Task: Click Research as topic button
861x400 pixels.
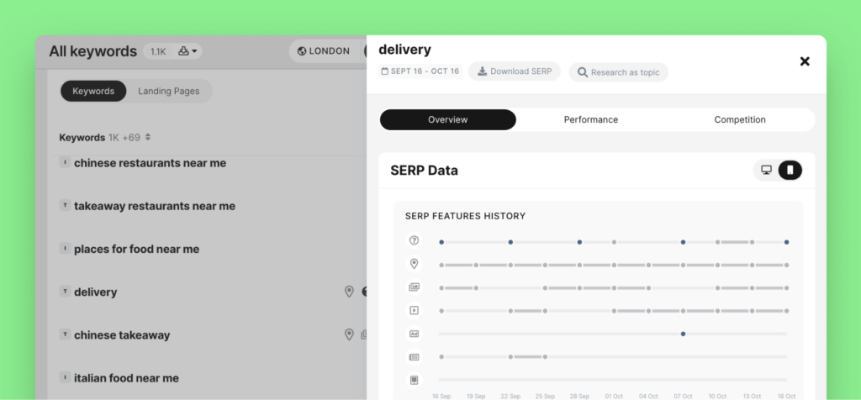Action: click(x=618, y=72)
